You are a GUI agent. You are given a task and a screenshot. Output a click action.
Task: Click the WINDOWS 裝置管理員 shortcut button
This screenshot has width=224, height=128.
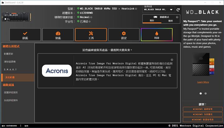tap(202, 119)
